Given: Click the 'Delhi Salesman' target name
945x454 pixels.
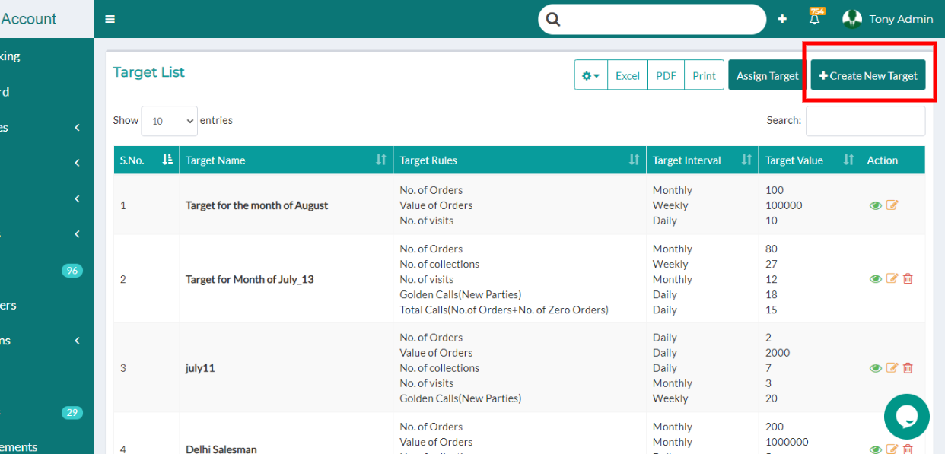Looking at the screenshot, I should click(221, 449).
